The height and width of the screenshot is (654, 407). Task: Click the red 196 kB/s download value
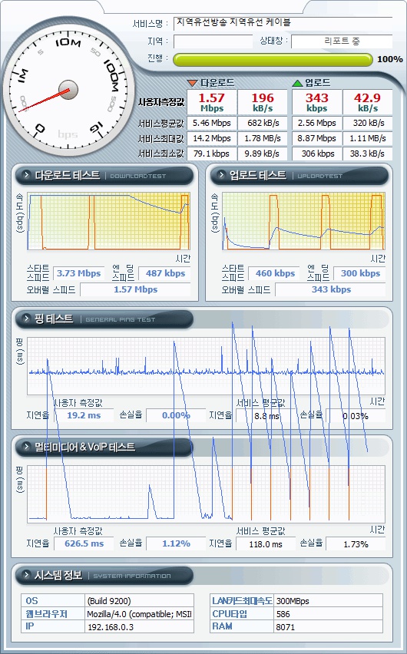click(262, 102)
